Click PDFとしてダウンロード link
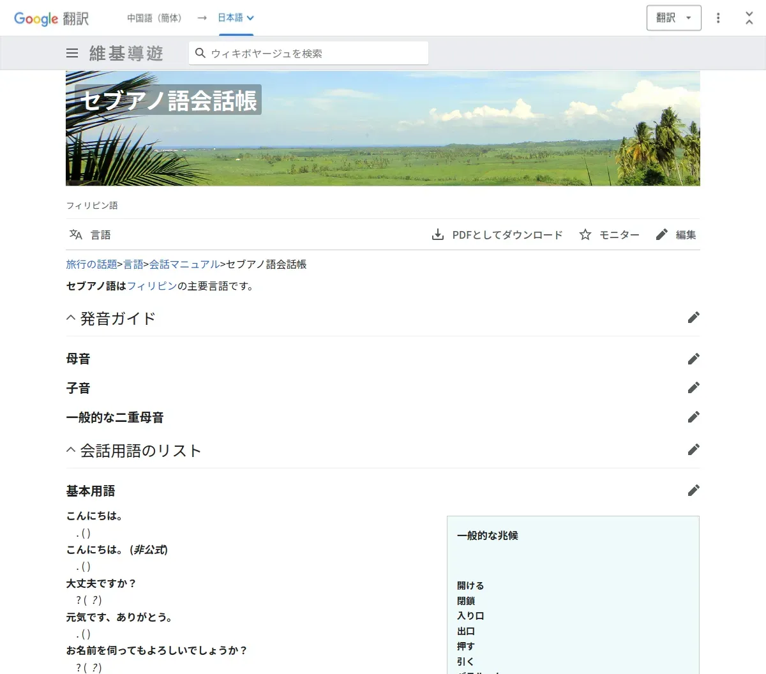The height and width of the screenshot is (674, 766). [x=507, y=235]
